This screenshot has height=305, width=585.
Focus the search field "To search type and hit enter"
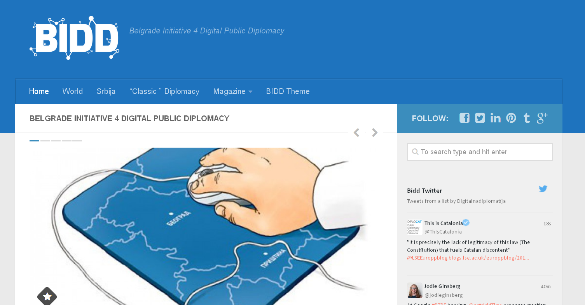(x=480, y=152)
